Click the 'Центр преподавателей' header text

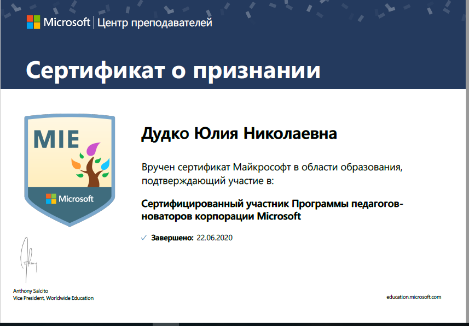point(155,23)
